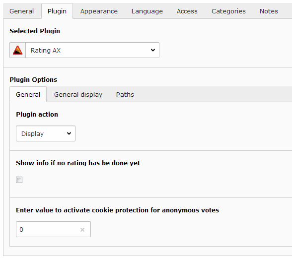
Task: Switch to the Access tab
Action: point(187,11)
